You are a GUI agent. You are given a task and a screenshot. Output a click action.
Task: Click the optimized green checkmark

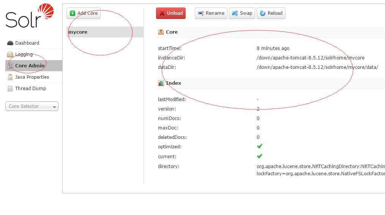pos(260,146)
